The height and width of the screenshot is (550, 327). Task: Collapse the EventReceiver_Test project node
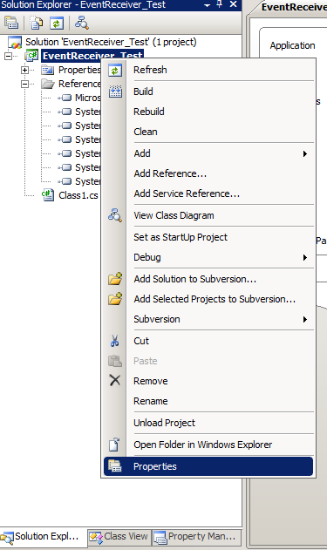coord(8,56)
